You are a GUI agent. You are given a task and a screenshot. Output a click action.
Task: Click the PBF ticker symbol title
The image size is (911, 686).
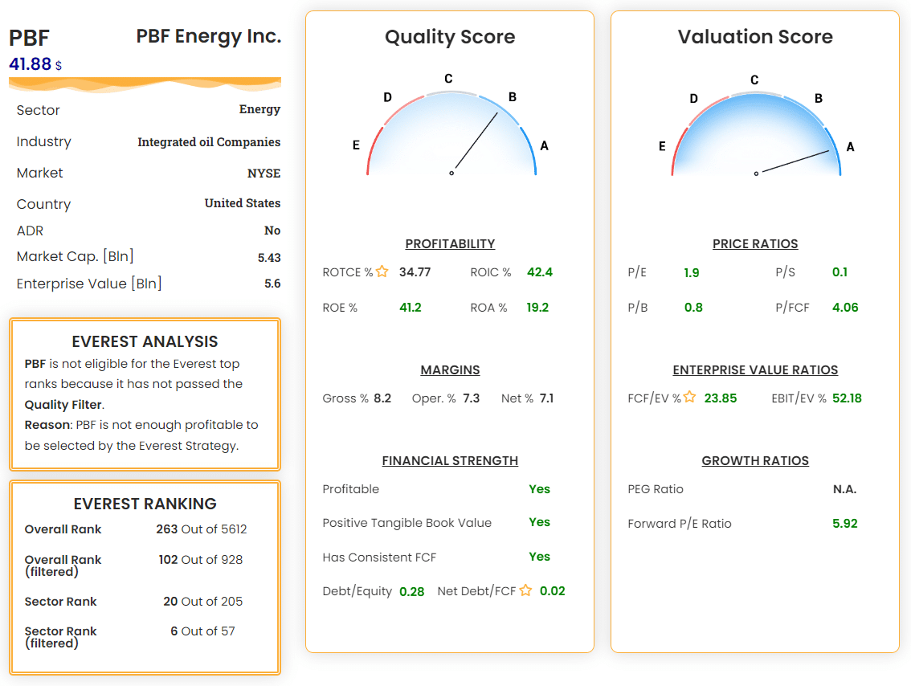29,39
